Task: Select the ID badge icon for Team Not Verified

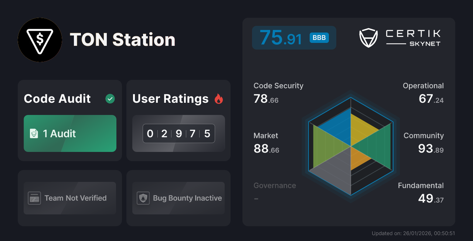Action: [34, 198]
